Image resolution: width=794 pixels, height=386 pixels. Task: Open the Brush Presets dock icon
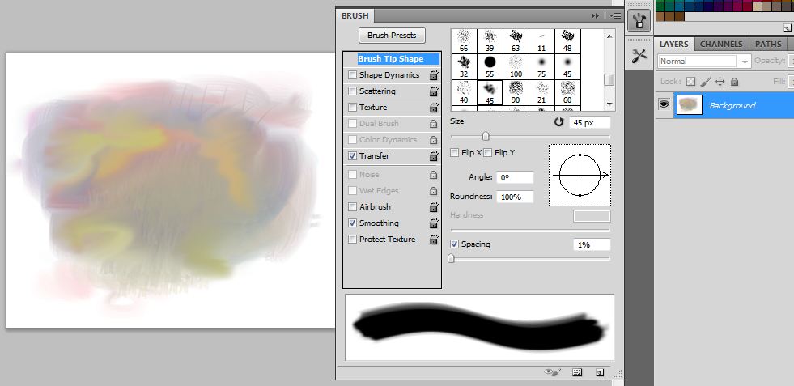[639, 20]
